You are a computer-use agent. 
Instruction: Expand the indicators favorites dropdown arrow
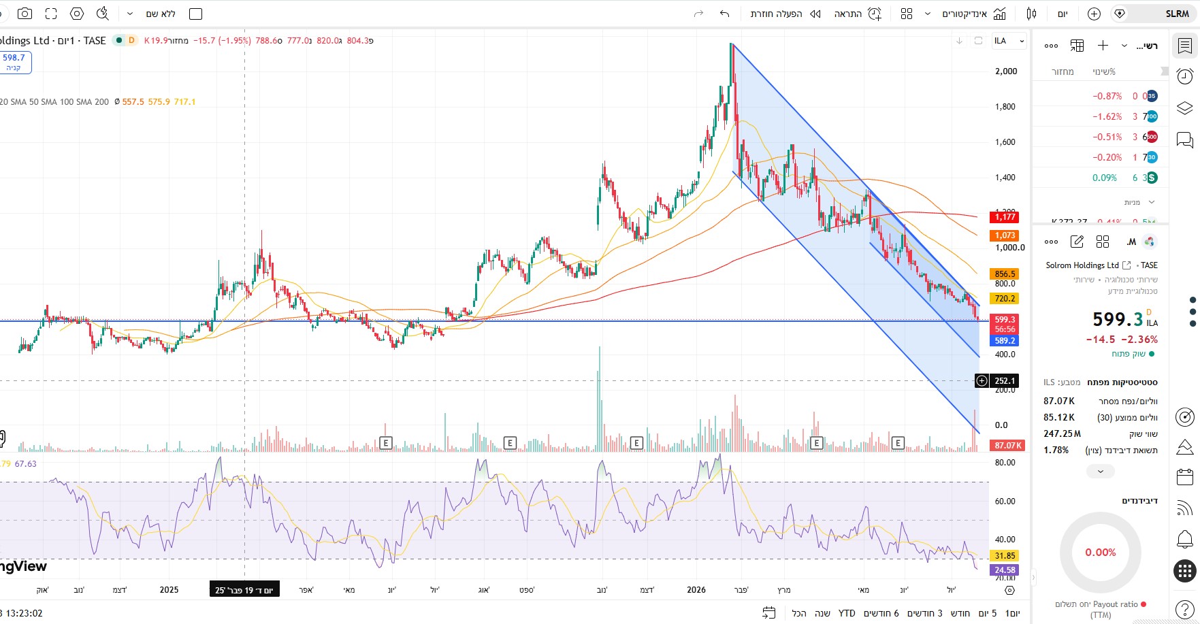pos(927,14)
